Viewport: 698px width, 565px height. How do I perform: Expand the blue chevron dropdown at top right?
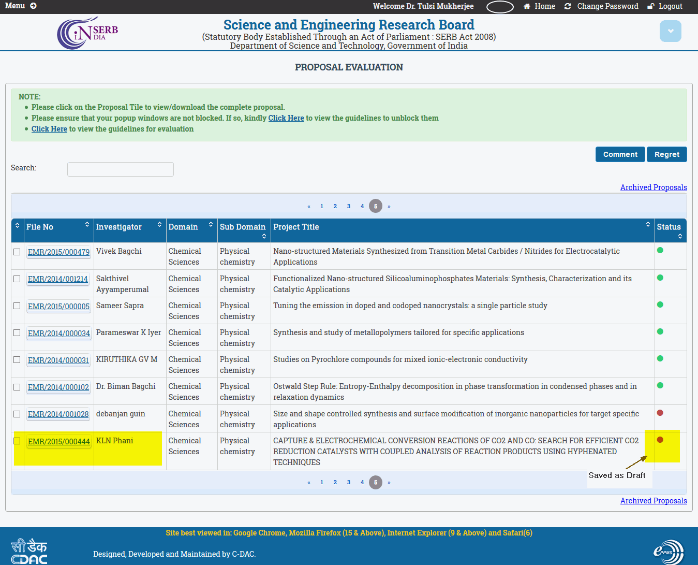[x=670, y=31]
